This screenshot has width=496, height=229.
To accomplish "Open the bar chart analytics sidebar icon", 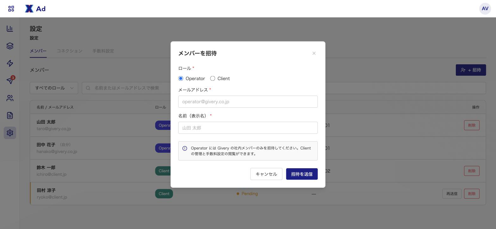I will [10, 29].
